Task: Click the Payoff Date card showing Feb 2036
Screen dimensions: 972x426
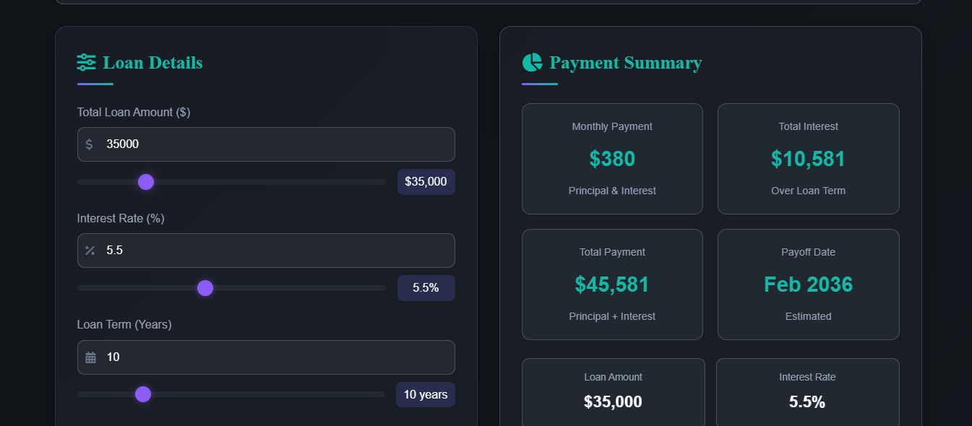Action: tap(808, 284)
